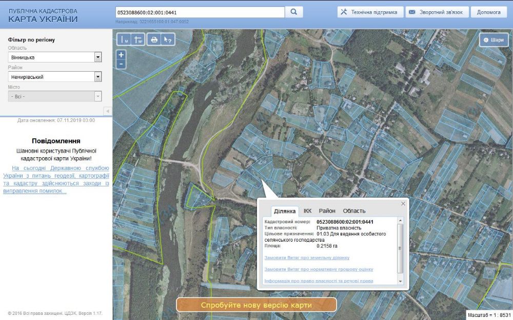Click the Повідомлення heading
This screenshot has width=513, height=320.
click(56, 141)
